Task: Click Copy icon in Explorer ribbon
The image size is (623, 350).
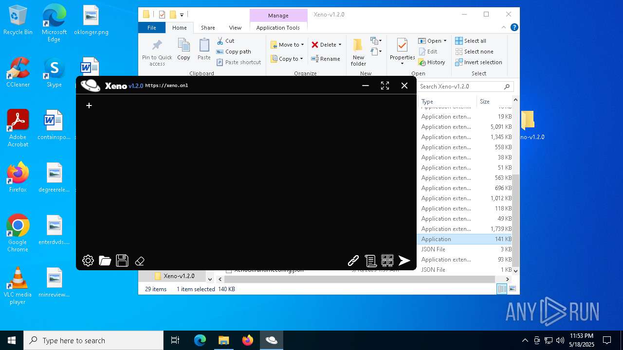Action: pos(183,49)
